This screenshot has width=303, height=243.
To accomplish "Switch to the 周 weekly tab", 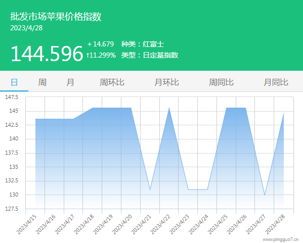I will coord(42,82).
